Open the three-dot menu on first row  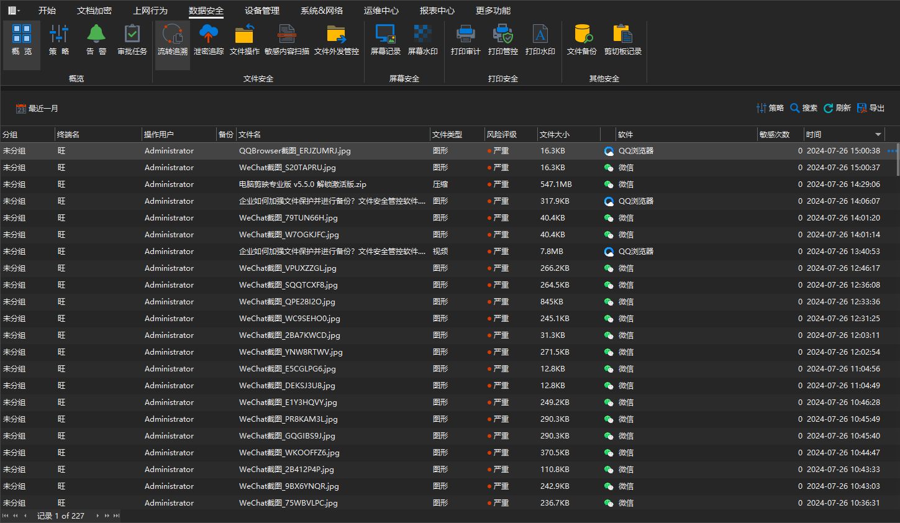point(893,151)
